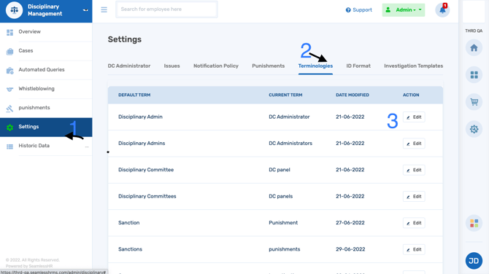Switch to the Punishments tab
489x274 pixels.
click(268, 66)
